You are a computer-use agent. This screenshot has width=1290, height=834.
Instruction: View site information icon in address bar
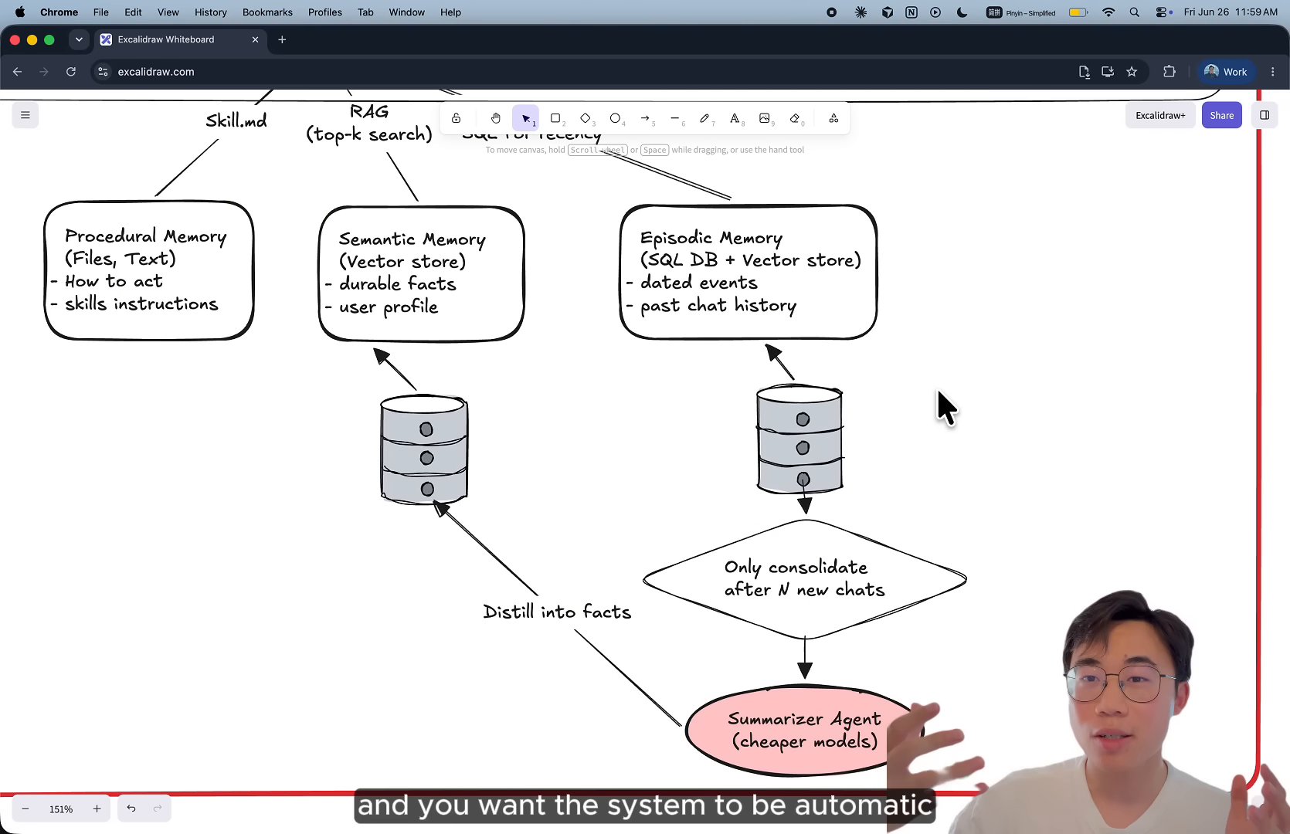coord(103,72)
